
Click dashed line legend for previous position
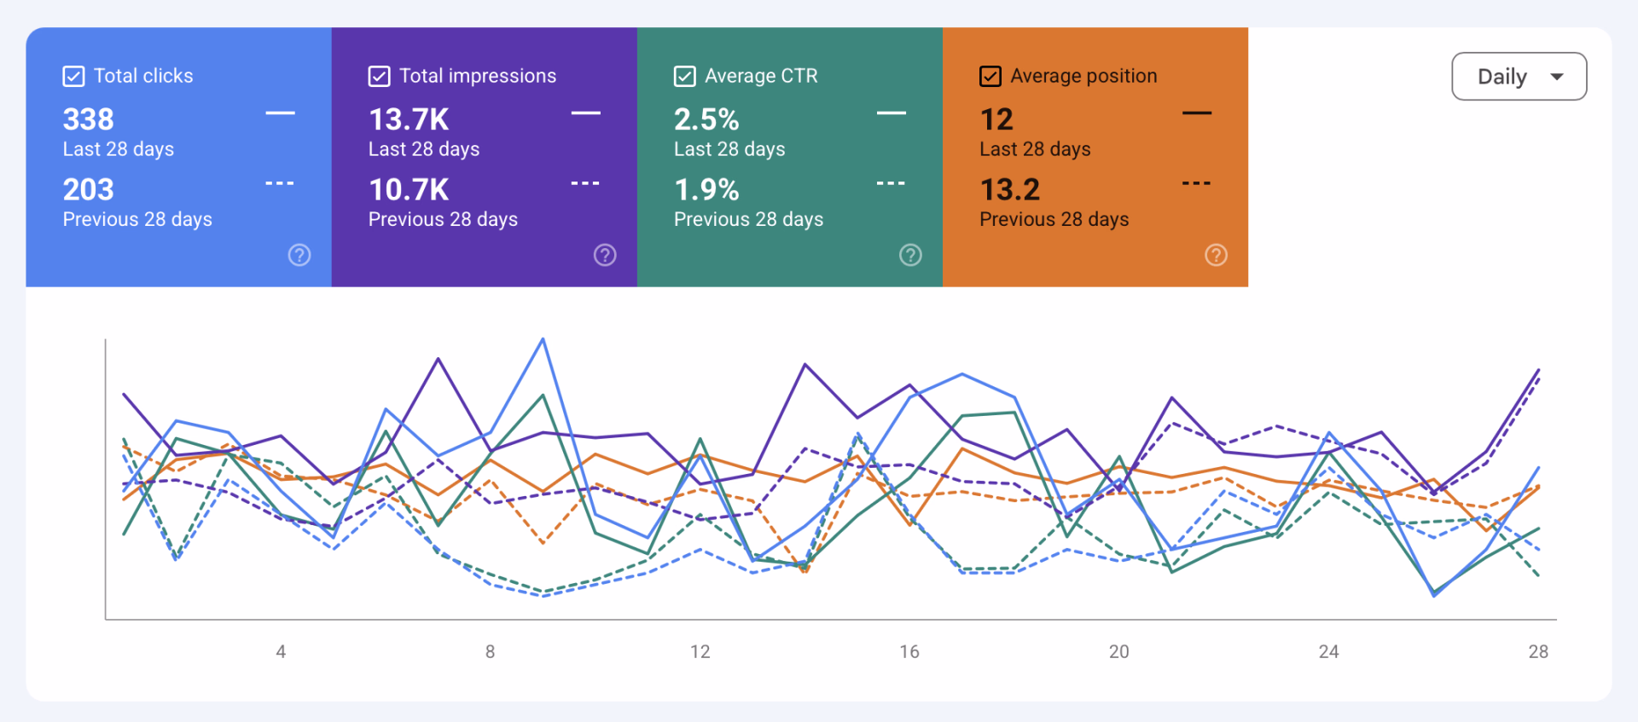[x=1196, y=183]
